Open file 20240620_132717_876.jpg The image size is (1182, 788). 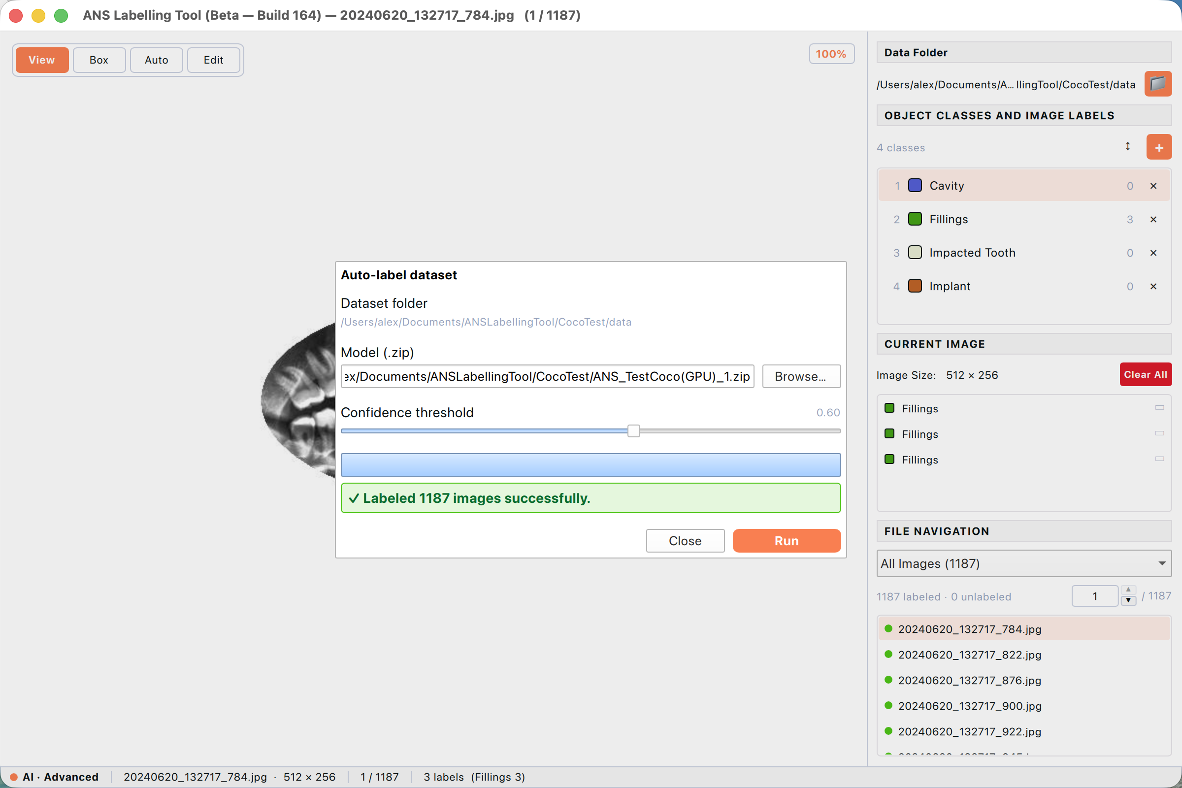pos(1024,680)
